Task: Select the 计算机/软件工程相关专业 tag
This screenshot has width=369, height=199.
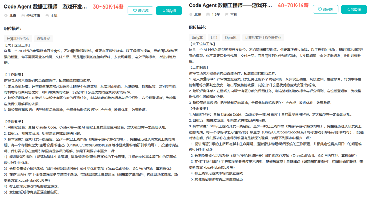Action: point(263,37)
